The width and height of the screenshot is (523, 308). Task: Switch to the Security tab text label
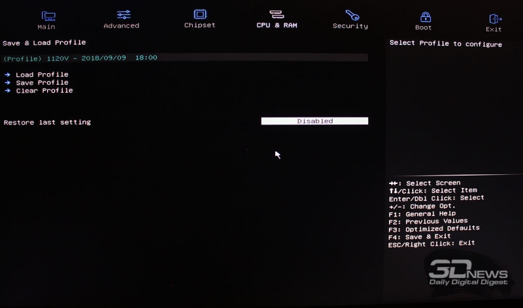[350, 26]
